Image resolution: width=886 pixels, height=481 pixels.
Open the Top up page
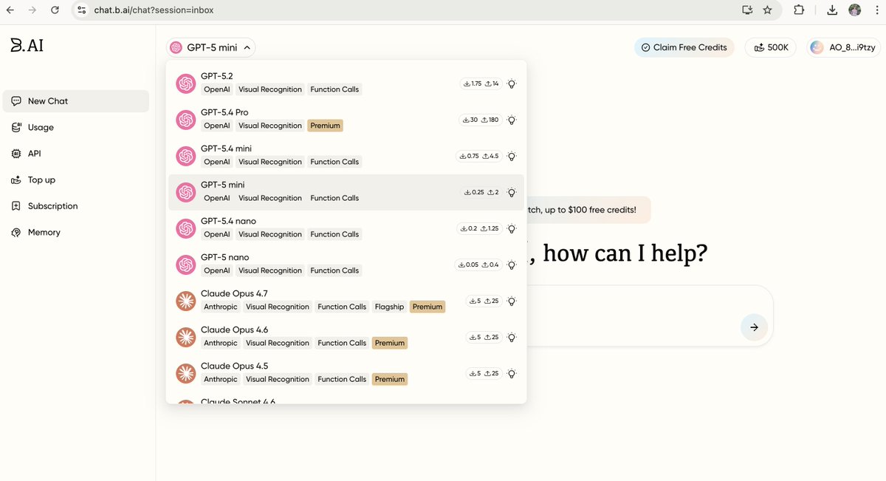[x=76, y=180]
